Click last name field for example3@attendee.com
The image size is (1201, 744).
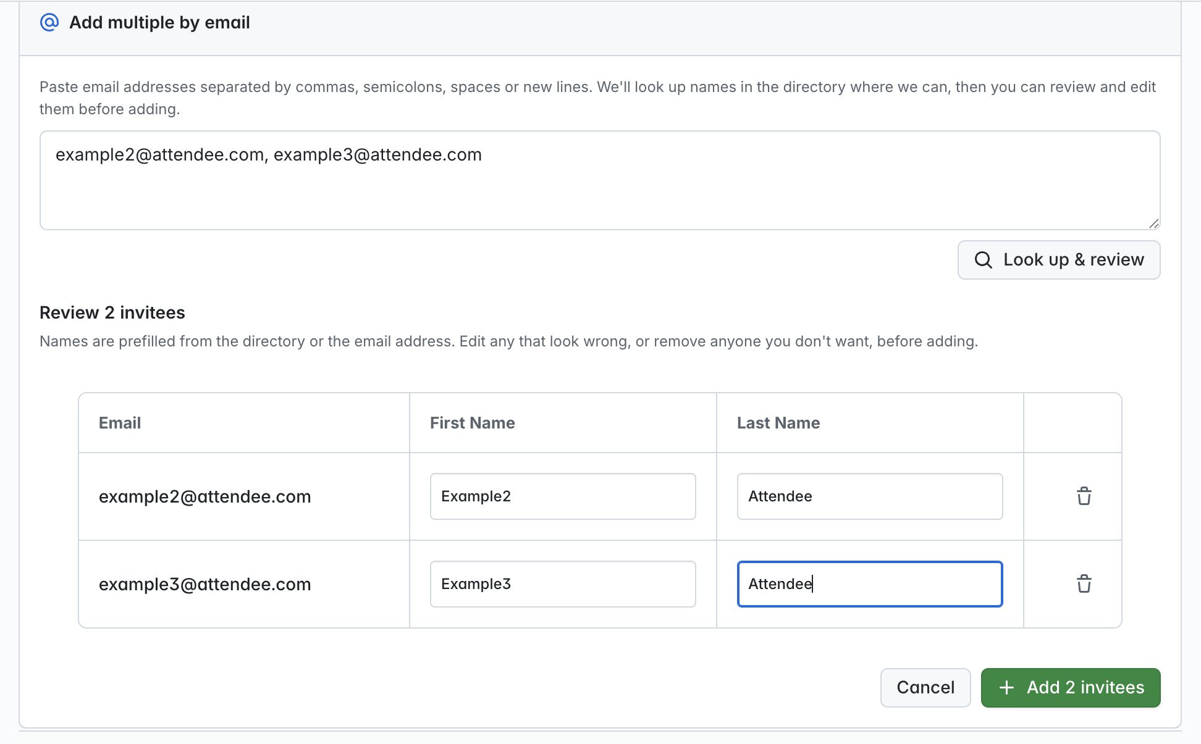tap(870, 584)
